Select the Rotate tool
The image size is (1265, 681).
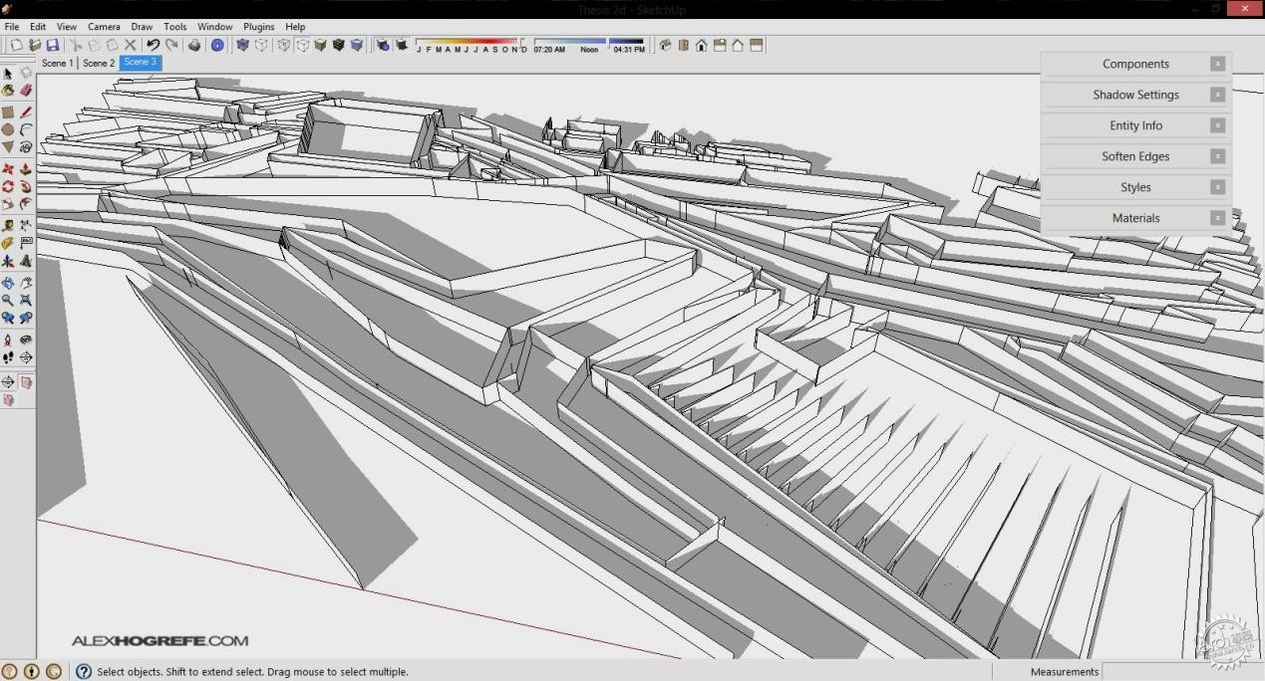tap(8, 186)
